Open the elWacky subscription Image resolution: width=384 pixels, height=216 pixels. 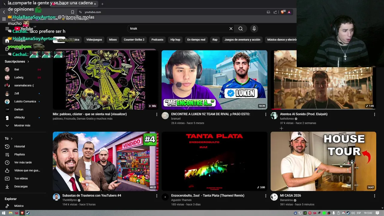click(23, 118)
